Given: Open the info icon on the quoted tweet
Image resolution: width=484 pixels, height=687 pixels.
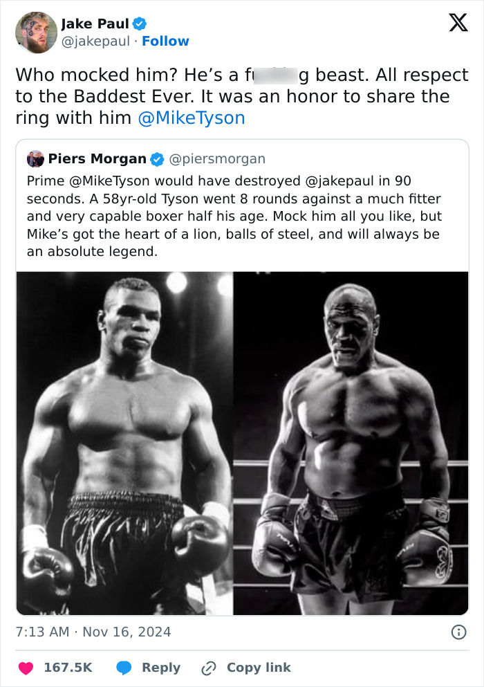Looking at the screenshot, I should pyautogui.click(x=460, y=630).
